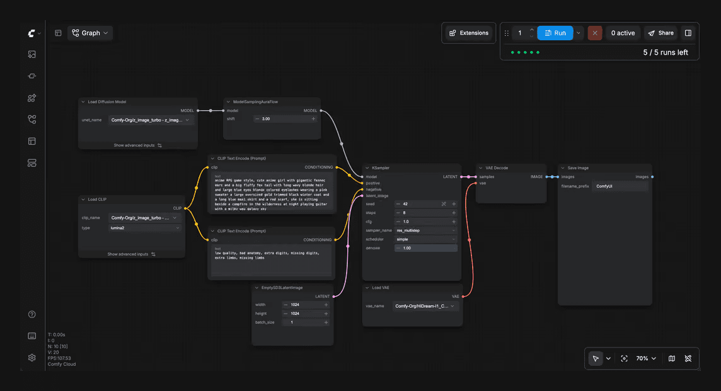
Task: Click the positive prompt text box
Action: pos(272,192)
